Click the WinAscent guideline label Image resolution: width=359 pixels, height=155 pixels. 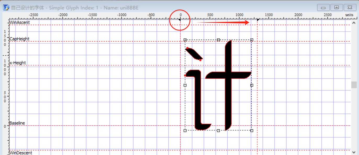click(x=20, y=22)
